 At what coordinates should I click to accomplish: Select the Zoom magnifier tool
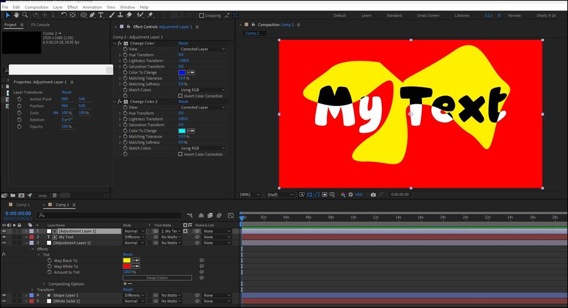(24, 15)
